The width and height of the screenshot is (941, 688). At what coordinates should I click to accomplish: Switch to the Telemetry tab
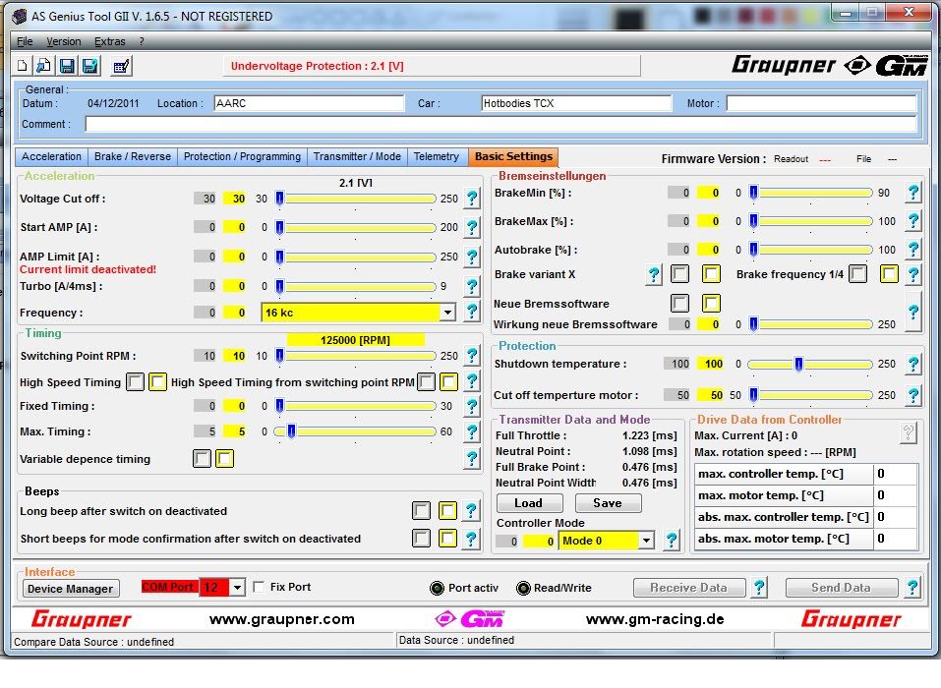tap(437, 156)
